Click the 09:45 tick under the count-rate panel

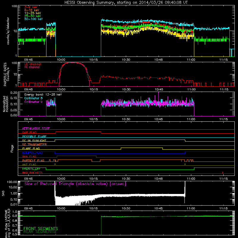28,60
